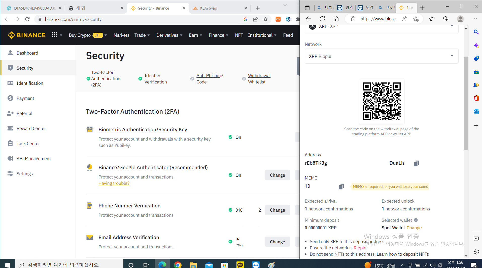
Task: Click the Binance logo in header
Action: [27, 35]
